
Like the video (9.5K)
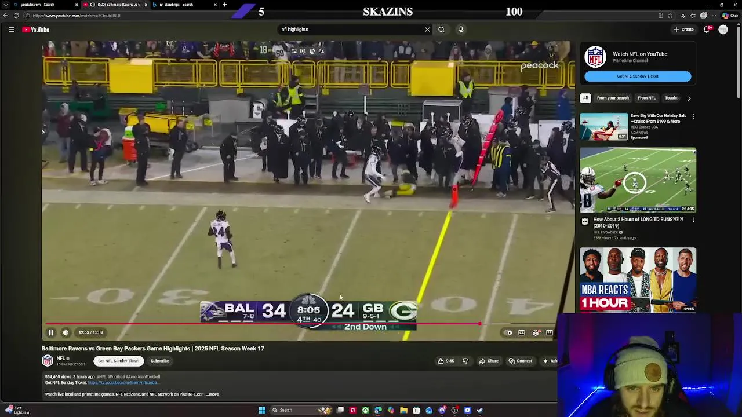coord(446,361)
